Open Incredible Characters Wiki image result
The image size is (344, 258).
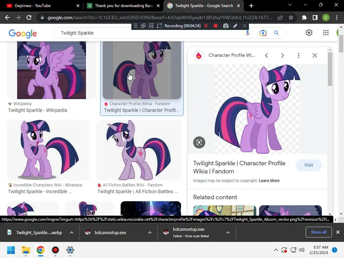[48, 150]
